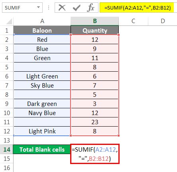This screenshot has width=177, height=172.
Task: Select the Light Green cell
Action: click(x=42, y=76)
